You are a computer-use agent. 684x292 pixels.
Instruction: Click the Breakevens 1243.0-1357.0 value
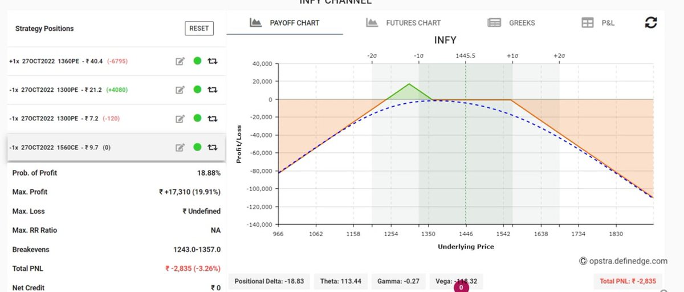(x=197, y=250)
